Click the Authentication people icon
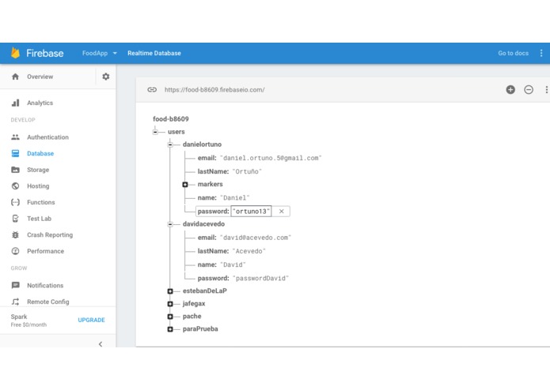The image size is (550, 390). click(x=15, y=137)
